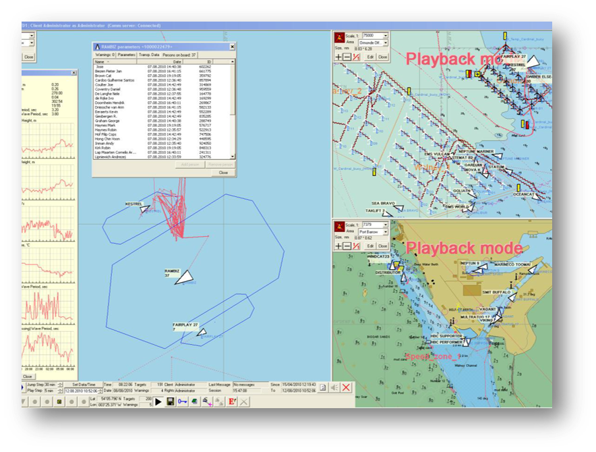The image size is (596, 452).
Task: Click the floppy disk save icon
Action: pos(171,402)
